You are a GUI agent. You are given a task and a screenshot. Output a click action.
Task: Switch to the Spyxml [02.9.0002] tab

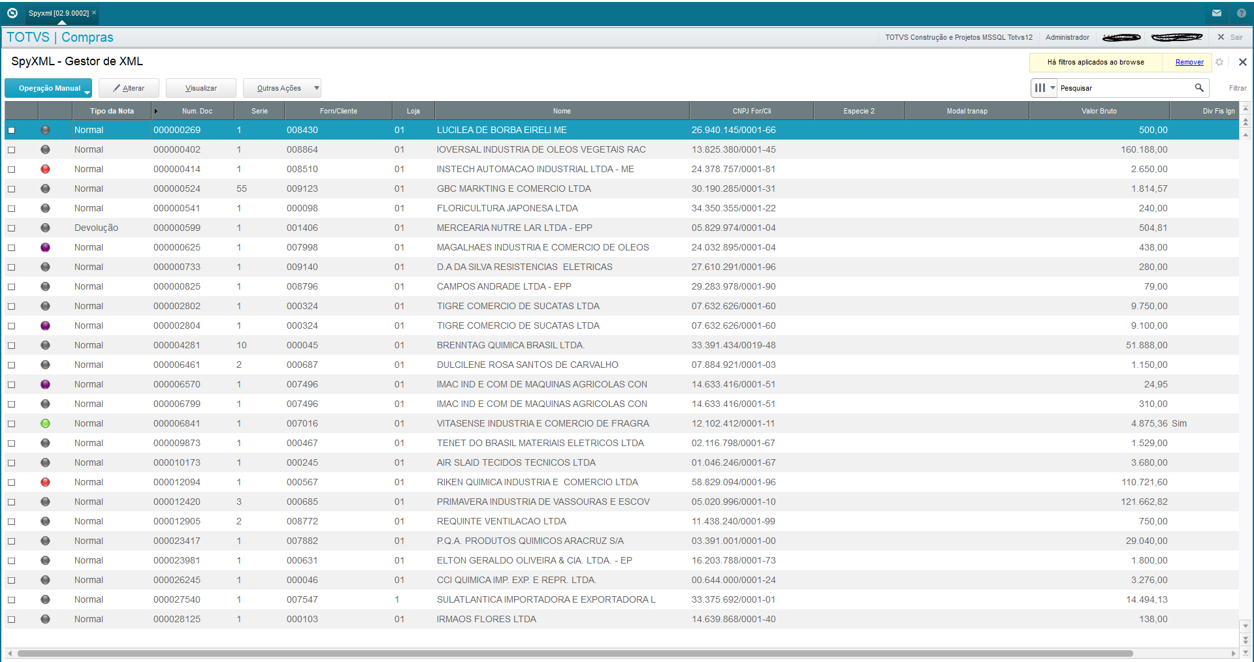pyautogui.click(x=58, y=13)
